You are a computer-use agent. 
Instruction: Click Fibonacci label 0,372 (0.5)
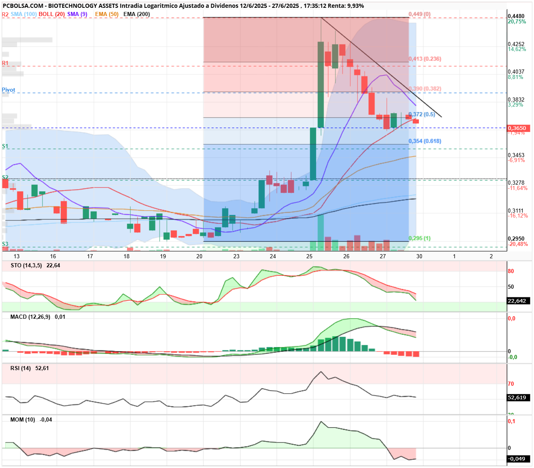coord(422,114)
